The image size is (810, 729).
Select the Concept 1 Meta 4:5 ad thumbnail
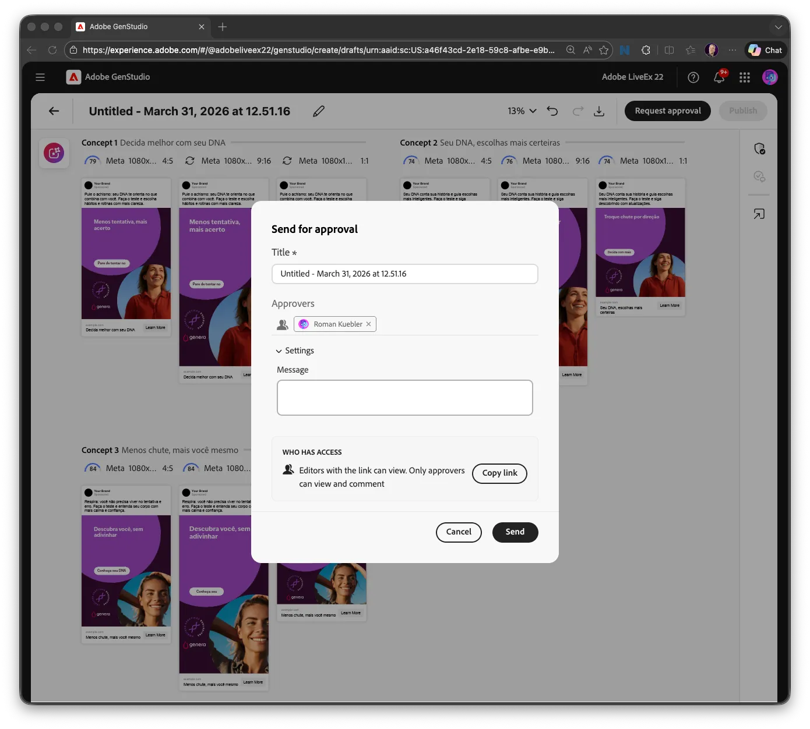(x=126, y=257)
